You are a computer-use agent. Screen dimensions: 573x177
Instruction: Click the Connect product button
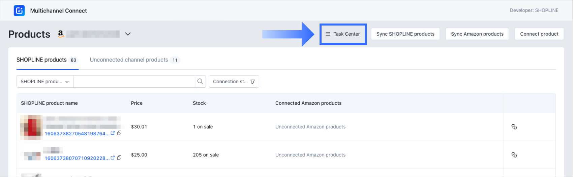pos(539,34)
